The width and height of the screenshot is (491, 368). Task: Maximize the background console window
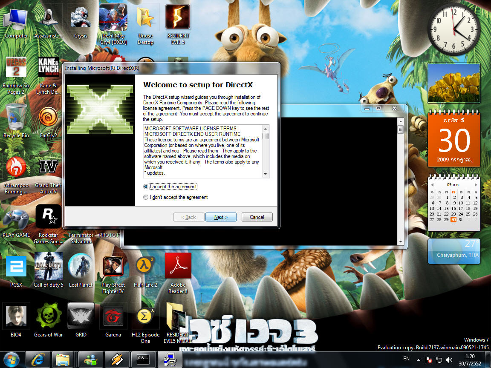(378, 108)
